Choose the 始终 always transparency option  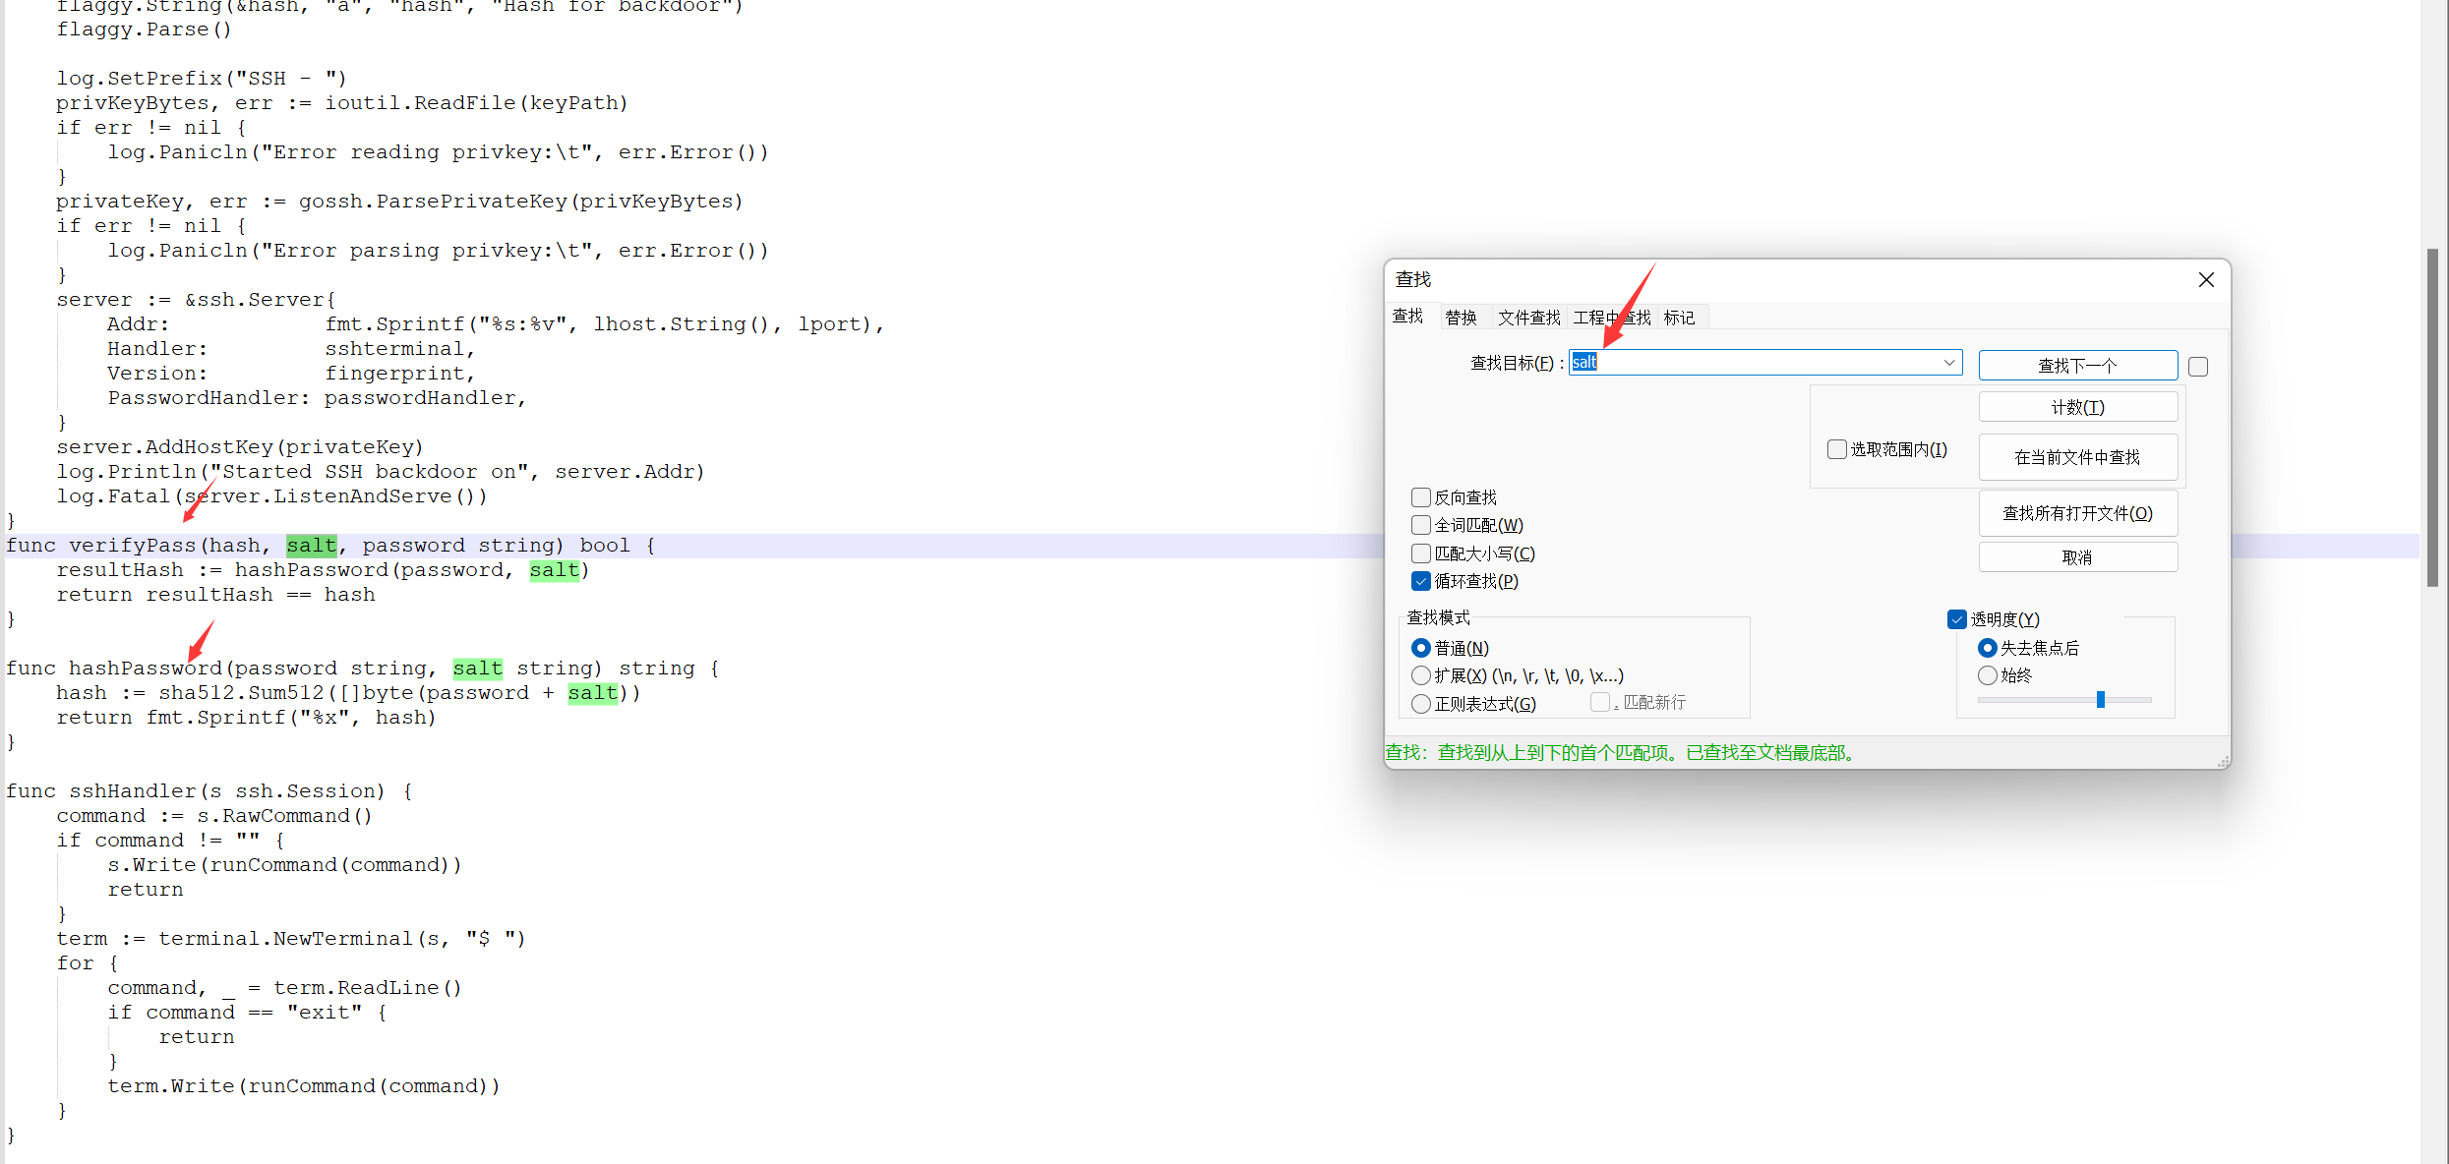pos(1988,675)
